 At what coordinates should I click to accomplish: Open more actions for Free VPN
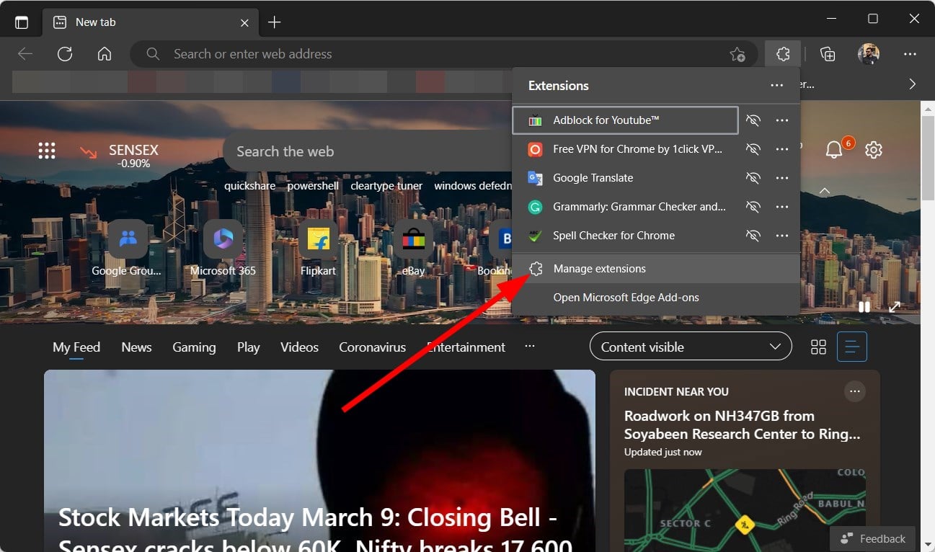point(782,149)
